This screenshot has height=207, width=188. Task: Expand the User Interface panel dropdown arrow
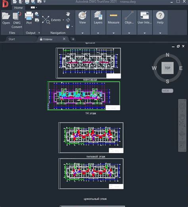point(144,33)
